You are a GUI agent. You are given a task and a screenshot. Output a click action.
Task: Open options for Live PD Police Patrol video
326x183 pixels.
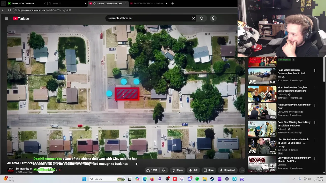click(315, 140)
